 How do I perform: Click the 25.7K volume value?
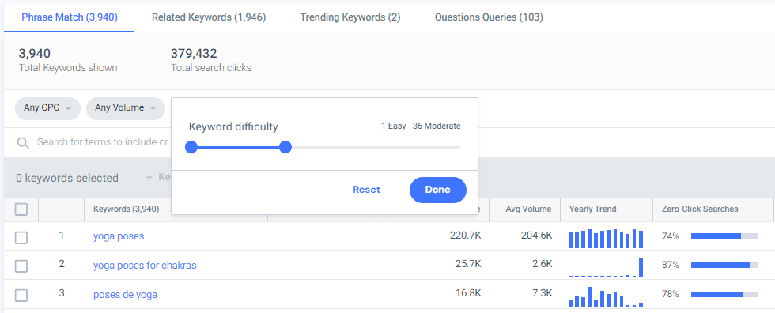468,265
